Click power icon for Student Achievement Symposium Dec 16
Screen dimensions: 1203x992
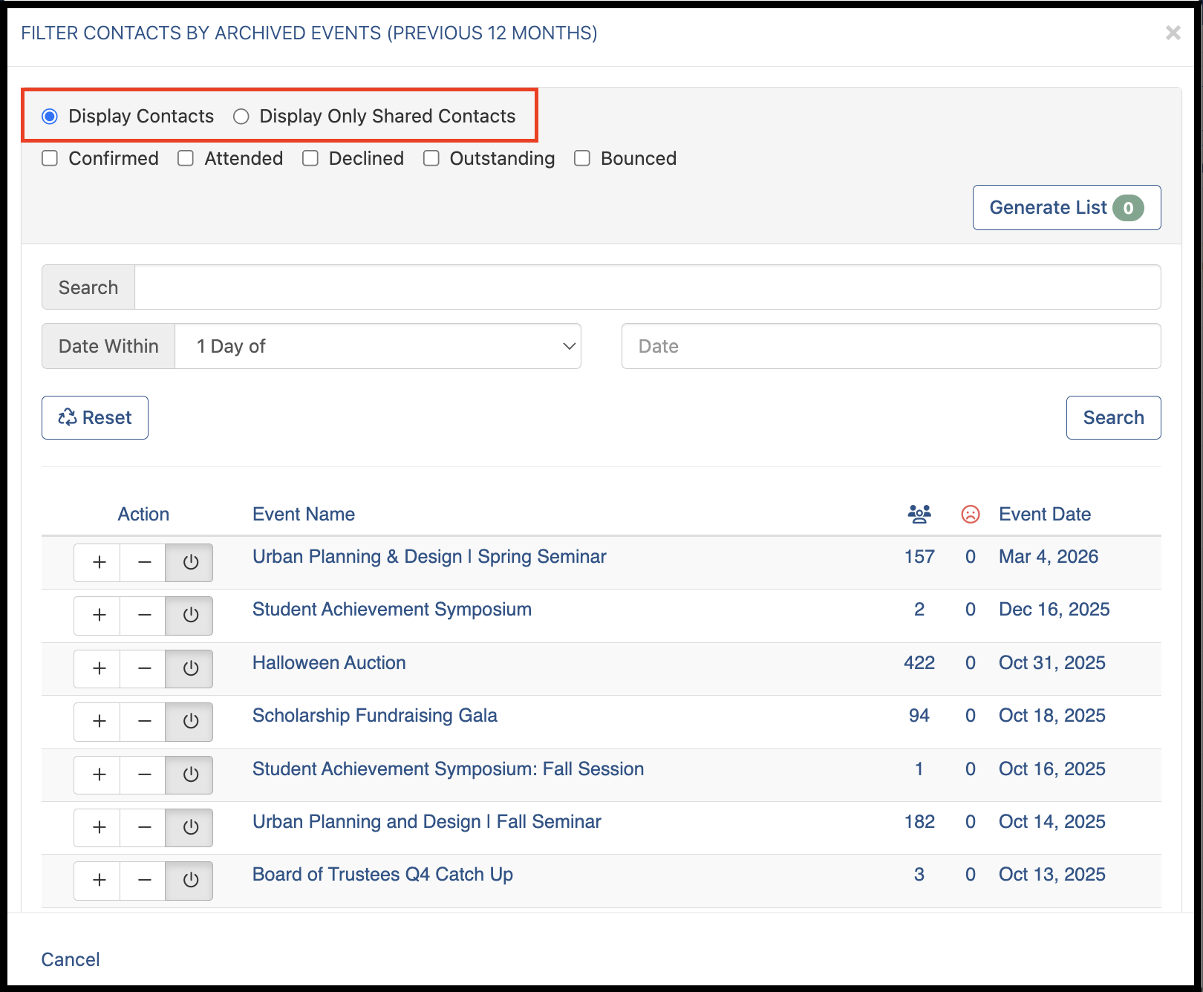tap(189, 616)
